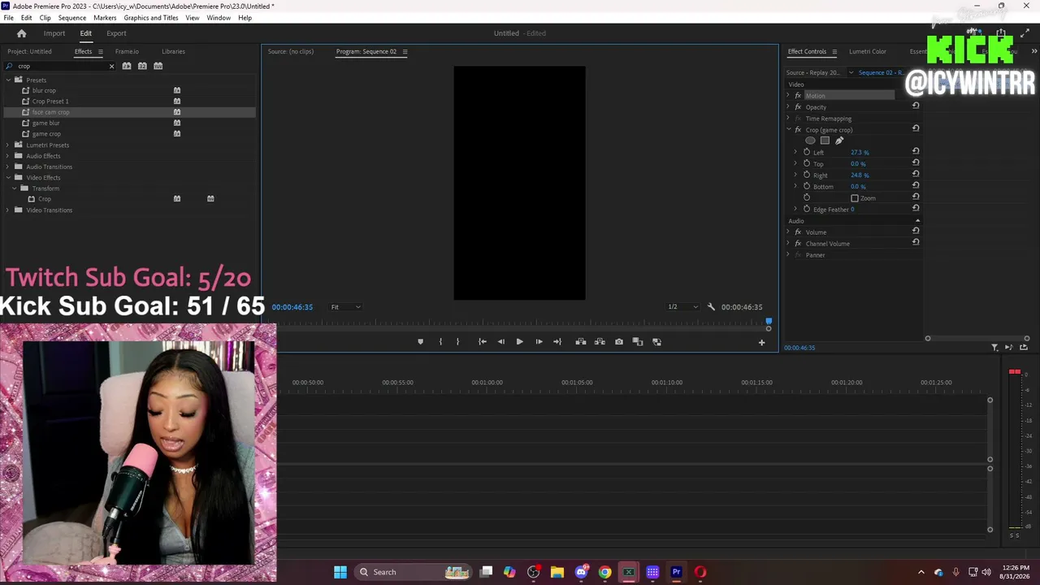Play the sequence in Program monitor
1040x585 pixels.
pos(519,342)
